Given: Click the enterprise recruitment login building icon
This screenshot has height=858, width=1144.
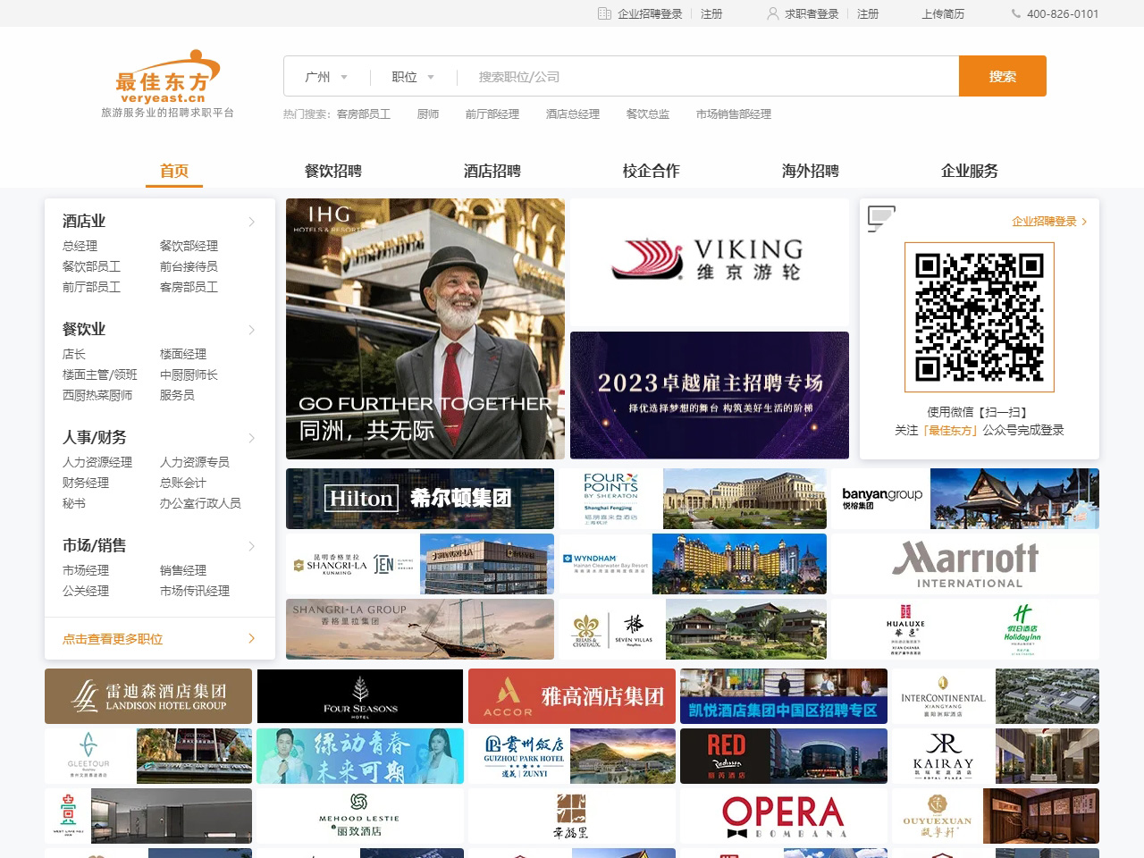Looking at the screenshot, I should pyautogui.click(x=604, y=13).
